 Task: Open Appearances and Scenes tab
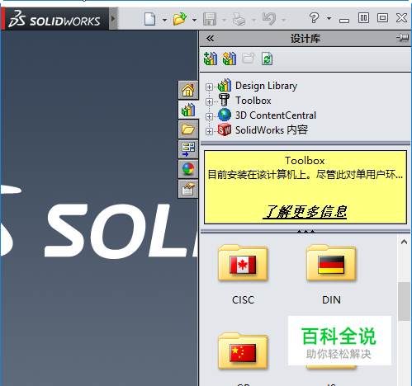188,169
